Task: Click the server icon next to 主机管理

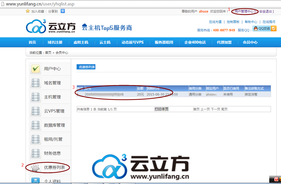Action: (x=36, y=97)
